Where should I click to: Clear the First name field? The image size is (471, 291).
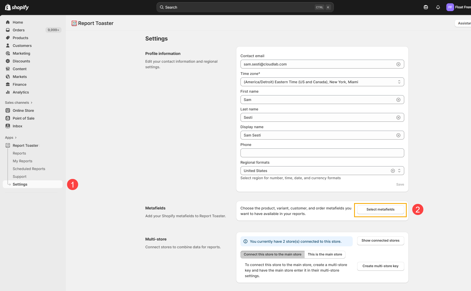click(398, 100)
